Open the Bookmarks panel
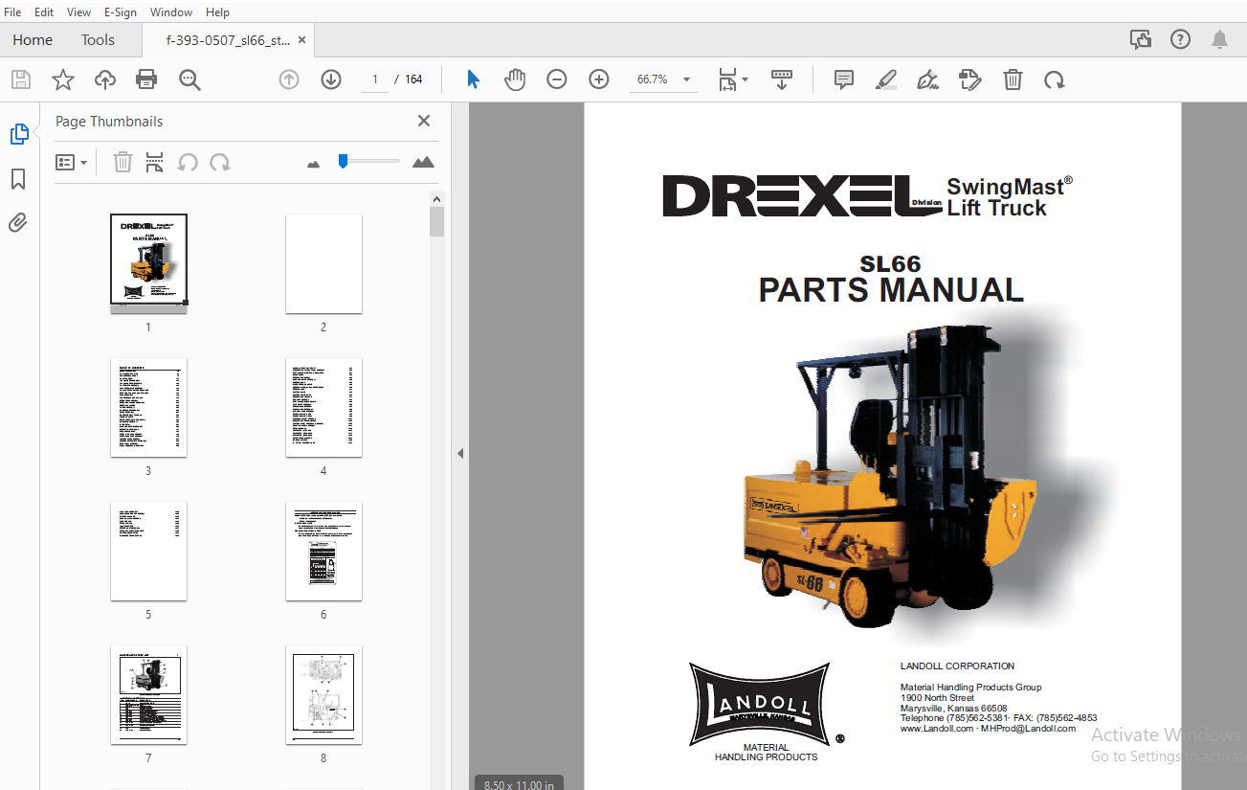This screenshot has height=790, width=1247. [x=18, y=179]
